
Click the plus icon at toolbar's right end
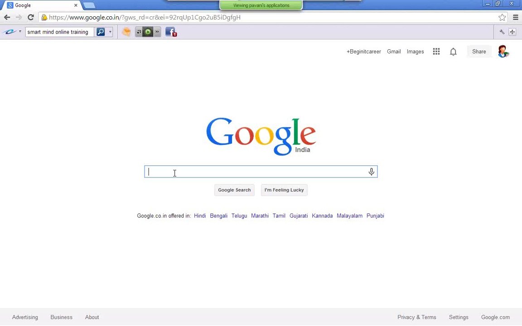click(512, 32)
